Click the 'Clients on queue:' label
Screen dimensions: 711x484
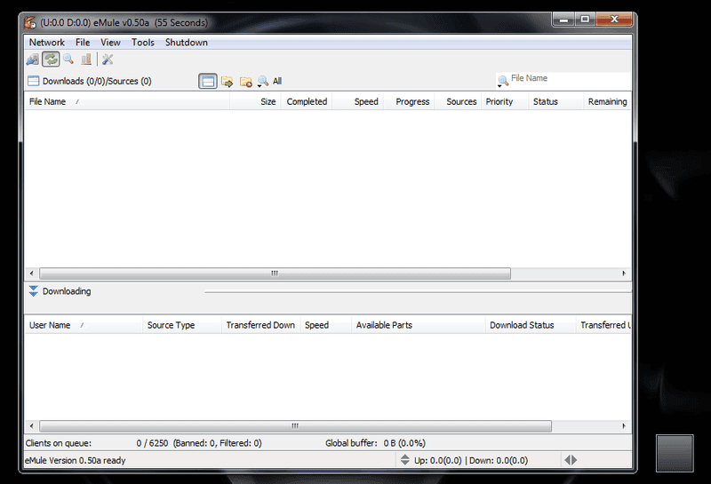pos(59,443)
